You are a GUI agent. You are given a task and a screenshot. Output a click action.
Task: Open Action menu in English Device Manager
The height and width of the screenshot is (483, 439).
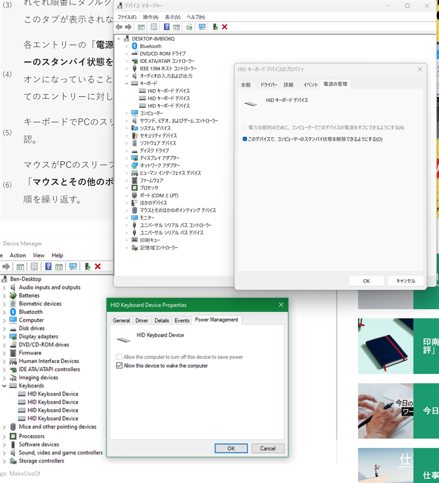[x=17, y=255]
